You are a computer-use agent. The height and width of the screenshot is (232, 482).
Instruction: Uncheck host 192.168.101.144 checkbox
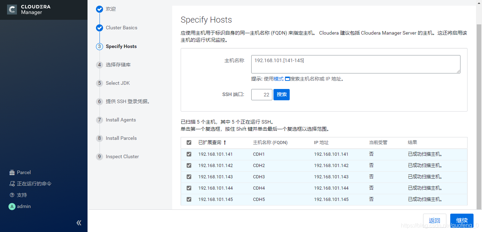pos(189,188)
